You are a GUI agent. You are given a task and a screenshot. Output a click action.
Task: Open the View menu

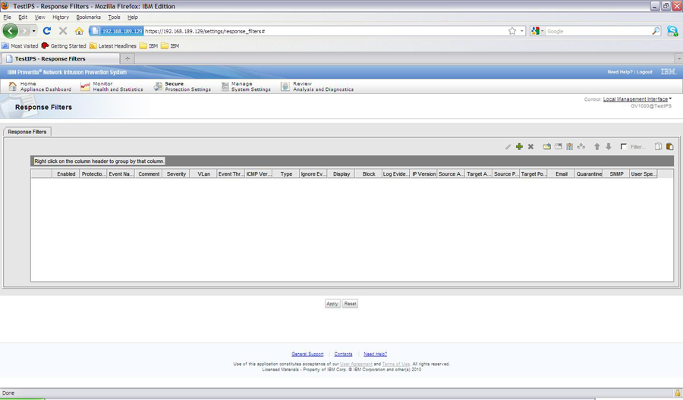click(x=39, y=17)
